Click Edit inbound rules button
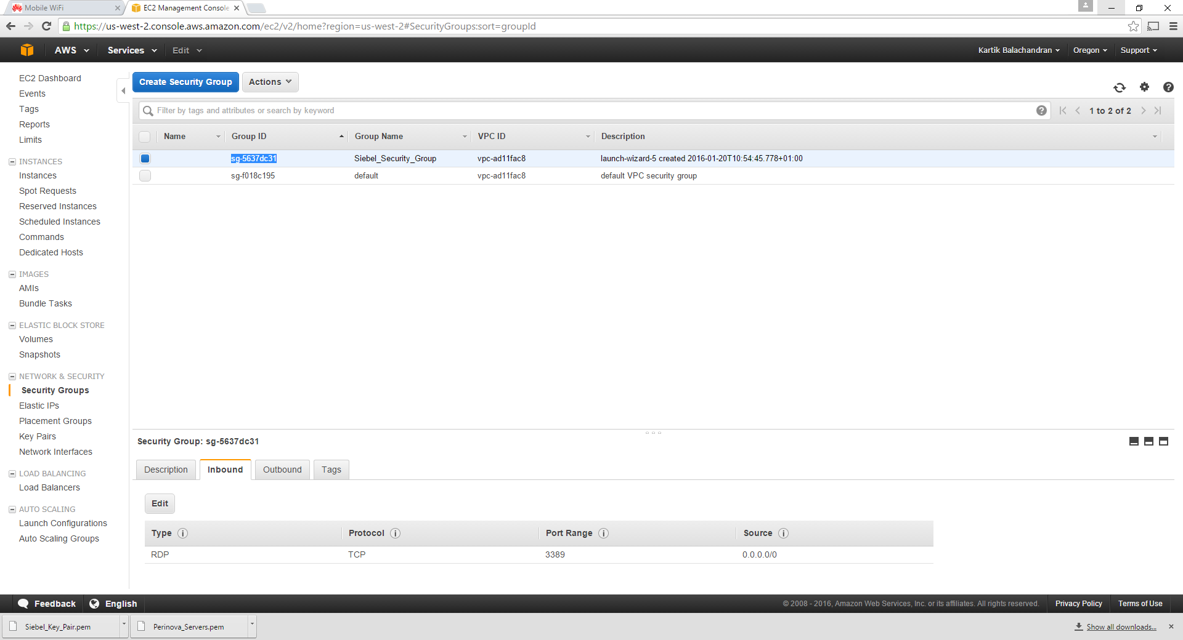Image resolution: width=1183 pixels, height=640 pixels. [160, 503]
